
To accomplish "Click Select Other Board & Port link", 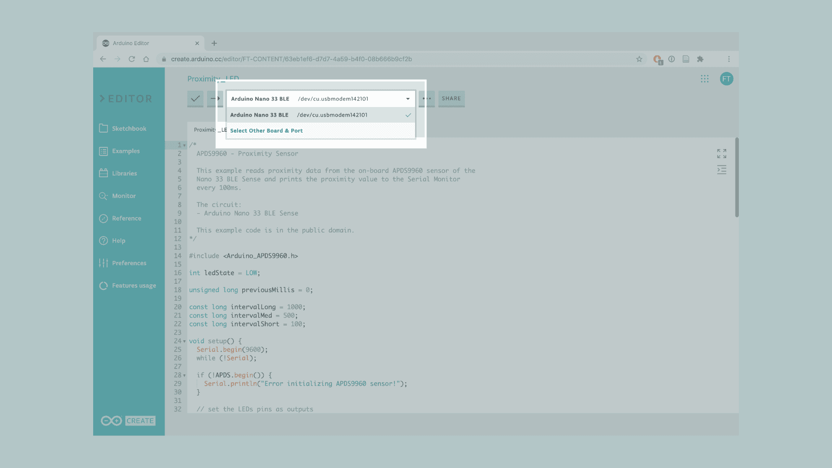I will point(266,130).
